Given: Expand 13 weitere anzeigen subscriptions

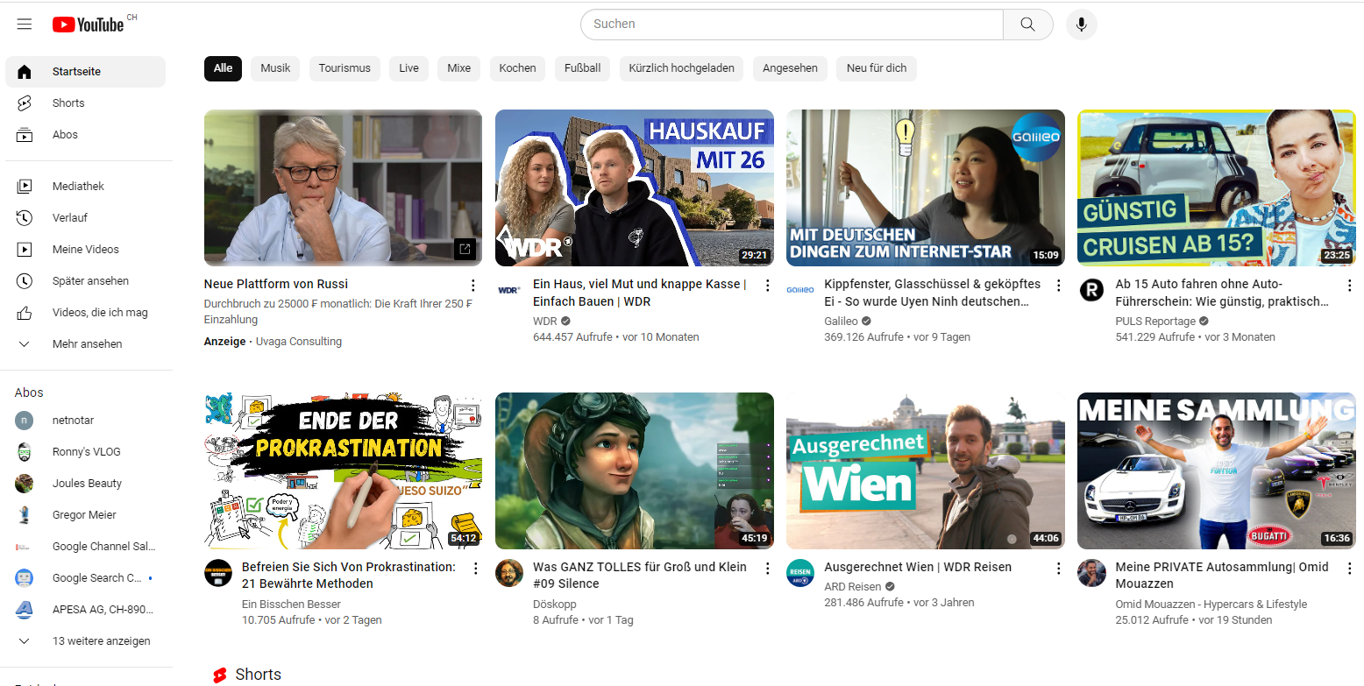Looking at the screenshot, I should pyautogui.click(x=85, y=641).
